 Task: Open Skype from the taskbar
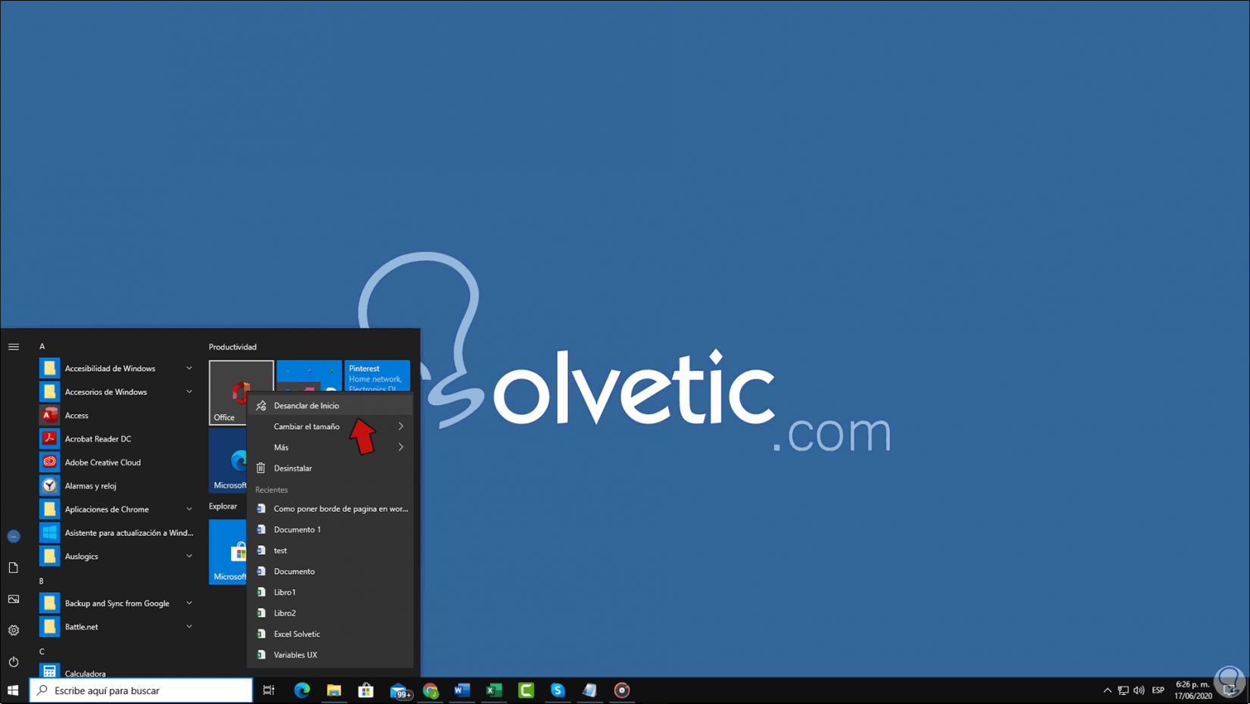(558, 690)
